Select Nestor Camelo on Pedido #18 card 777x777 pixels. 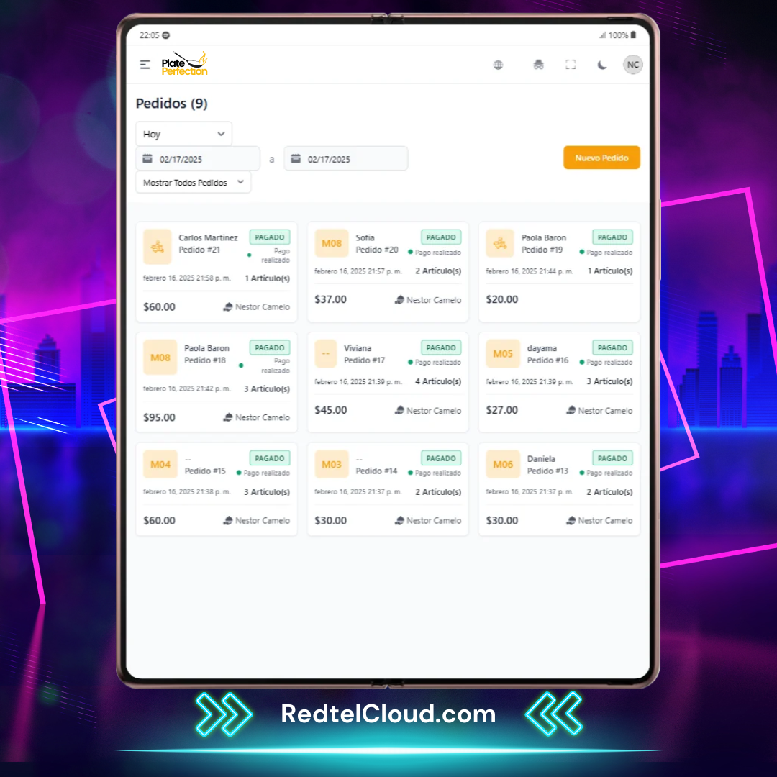(x=257, y=417)
